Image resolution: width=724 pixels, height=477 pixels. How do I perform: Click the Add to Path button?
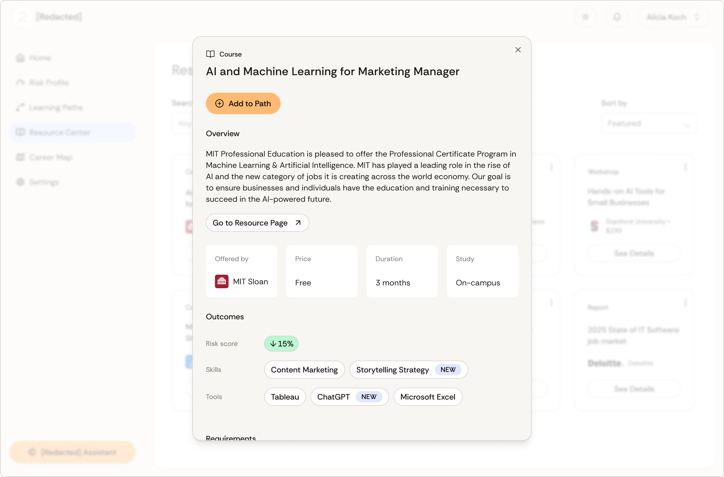coord(243,103)
